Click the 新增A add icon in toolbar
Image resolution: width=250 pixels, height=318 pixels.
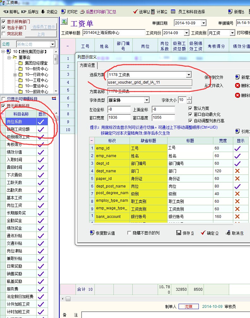[230, 12]
